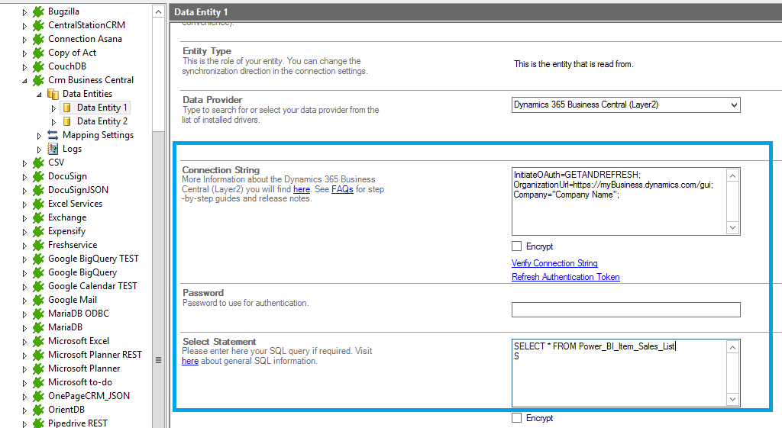Click the Mapping Settings arrows icon
782x428 pixels.
click(x=53, y=135)
